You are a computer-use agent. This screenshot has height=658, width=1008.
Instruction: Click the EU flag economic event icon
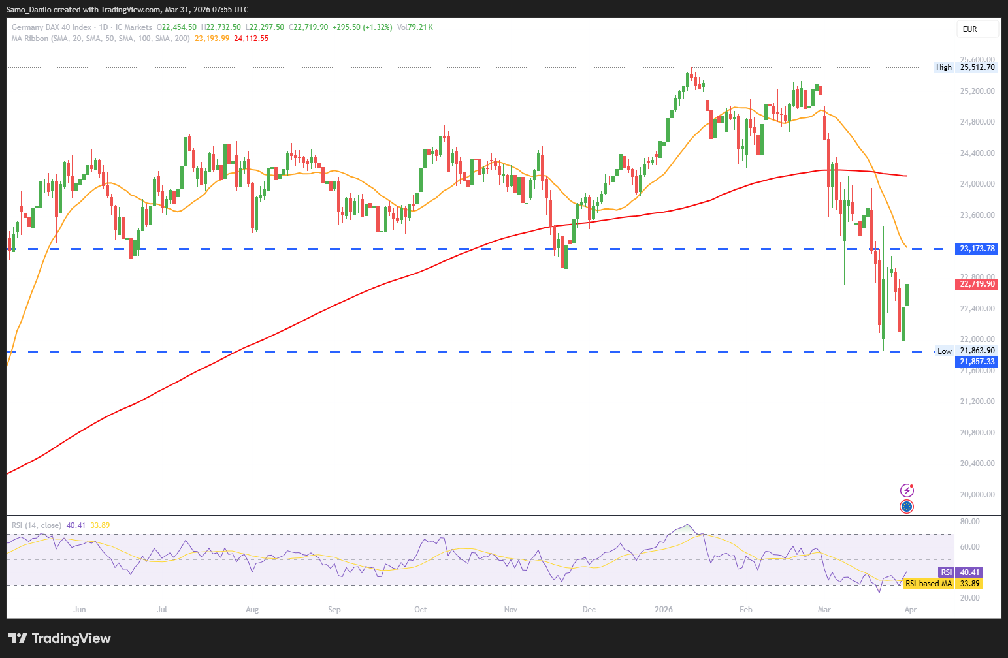(907, 507)
